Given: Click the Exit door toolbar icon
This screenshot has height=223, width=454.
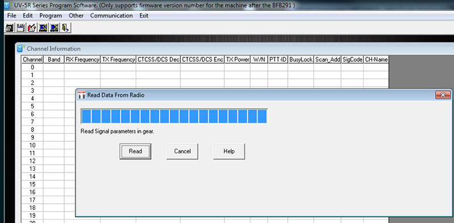Looking at the screenshot, I should point(65,28).
